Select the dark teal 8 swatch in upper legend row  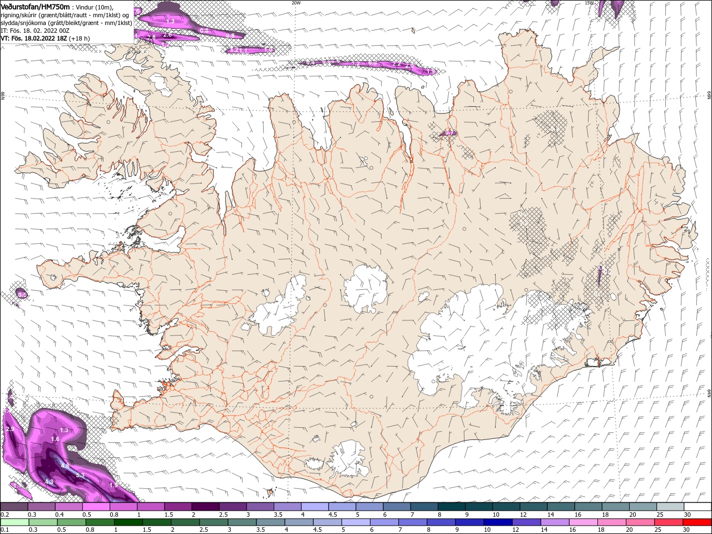click(x=451, y=507)
